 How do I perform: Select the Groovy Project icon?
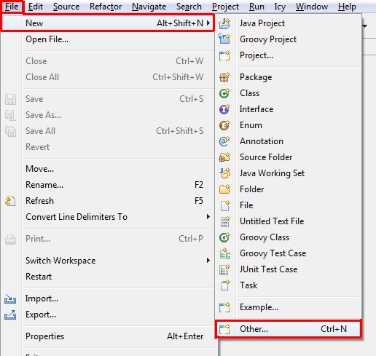tap(224, 39)
